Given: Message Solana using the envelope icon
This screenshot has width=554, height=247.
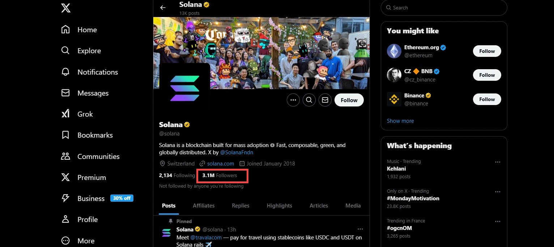Looking at the screenshot, I should pos(325,100).
